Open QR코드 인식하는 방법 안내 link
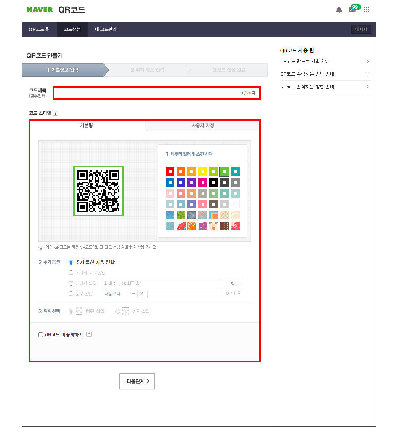Viewport: 398px width, 434px height. click(307, 87)
